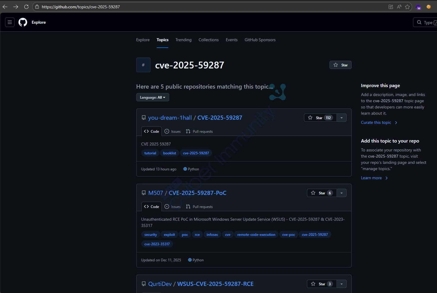Open Code tab of M507 PoC repo
This screenshot has width=437, height=293.
151,206
